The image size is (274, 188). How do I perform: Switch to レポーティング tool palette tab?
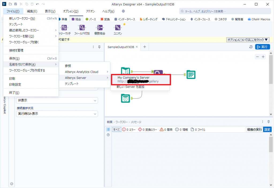tap(149, 19)
